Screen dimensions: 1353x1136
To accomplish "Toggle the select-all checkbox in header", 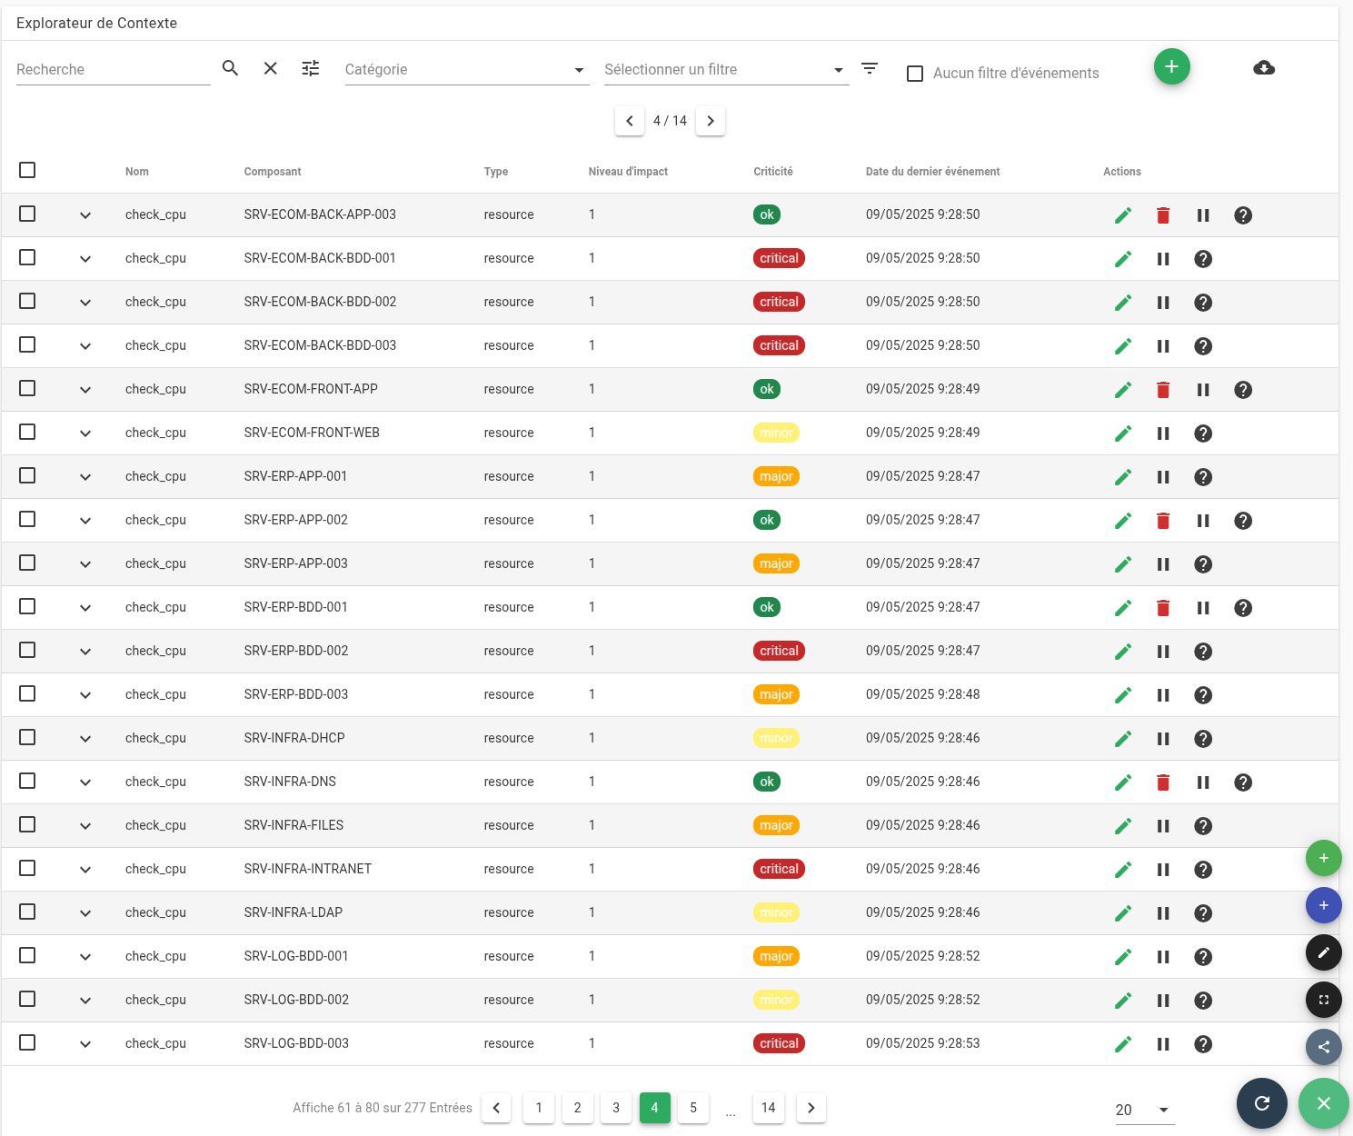I will 27,170.
